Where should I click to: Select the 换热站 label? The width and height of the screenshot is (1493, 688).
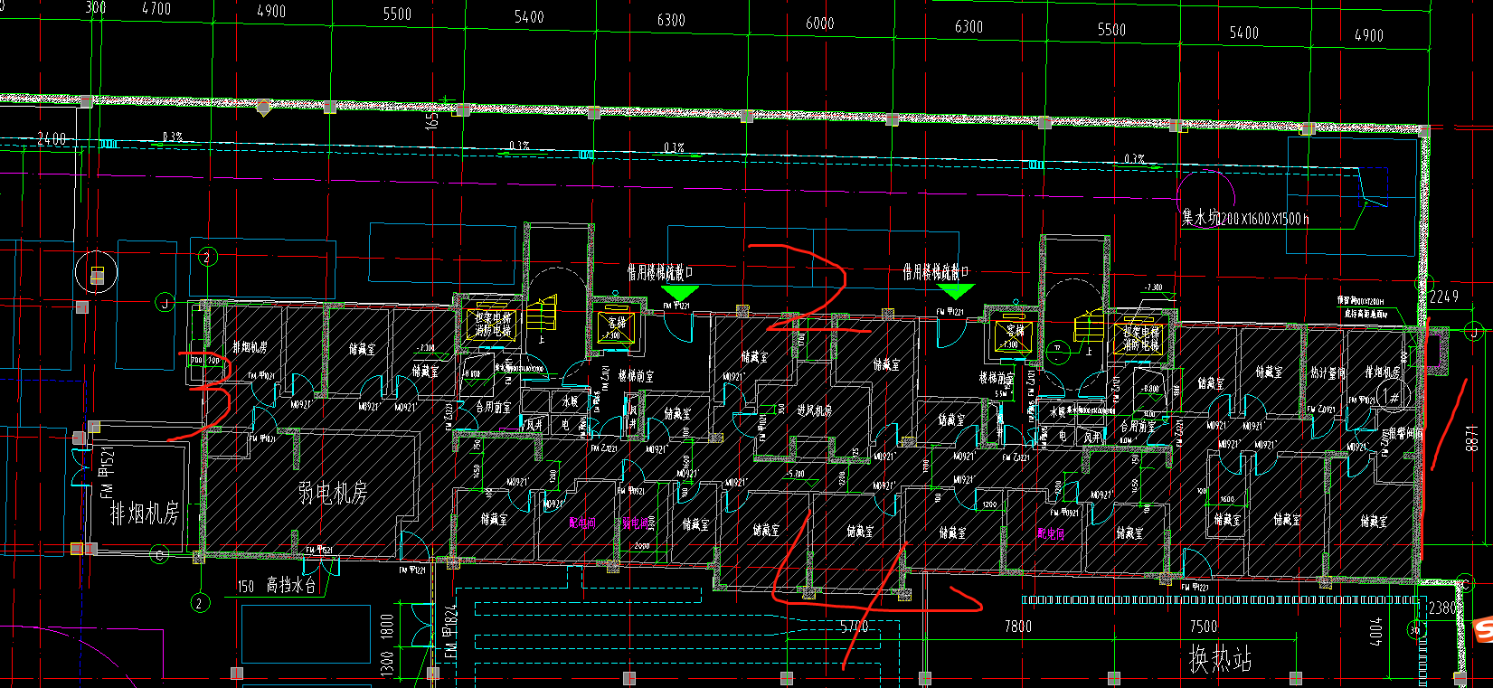[1220, 658]
